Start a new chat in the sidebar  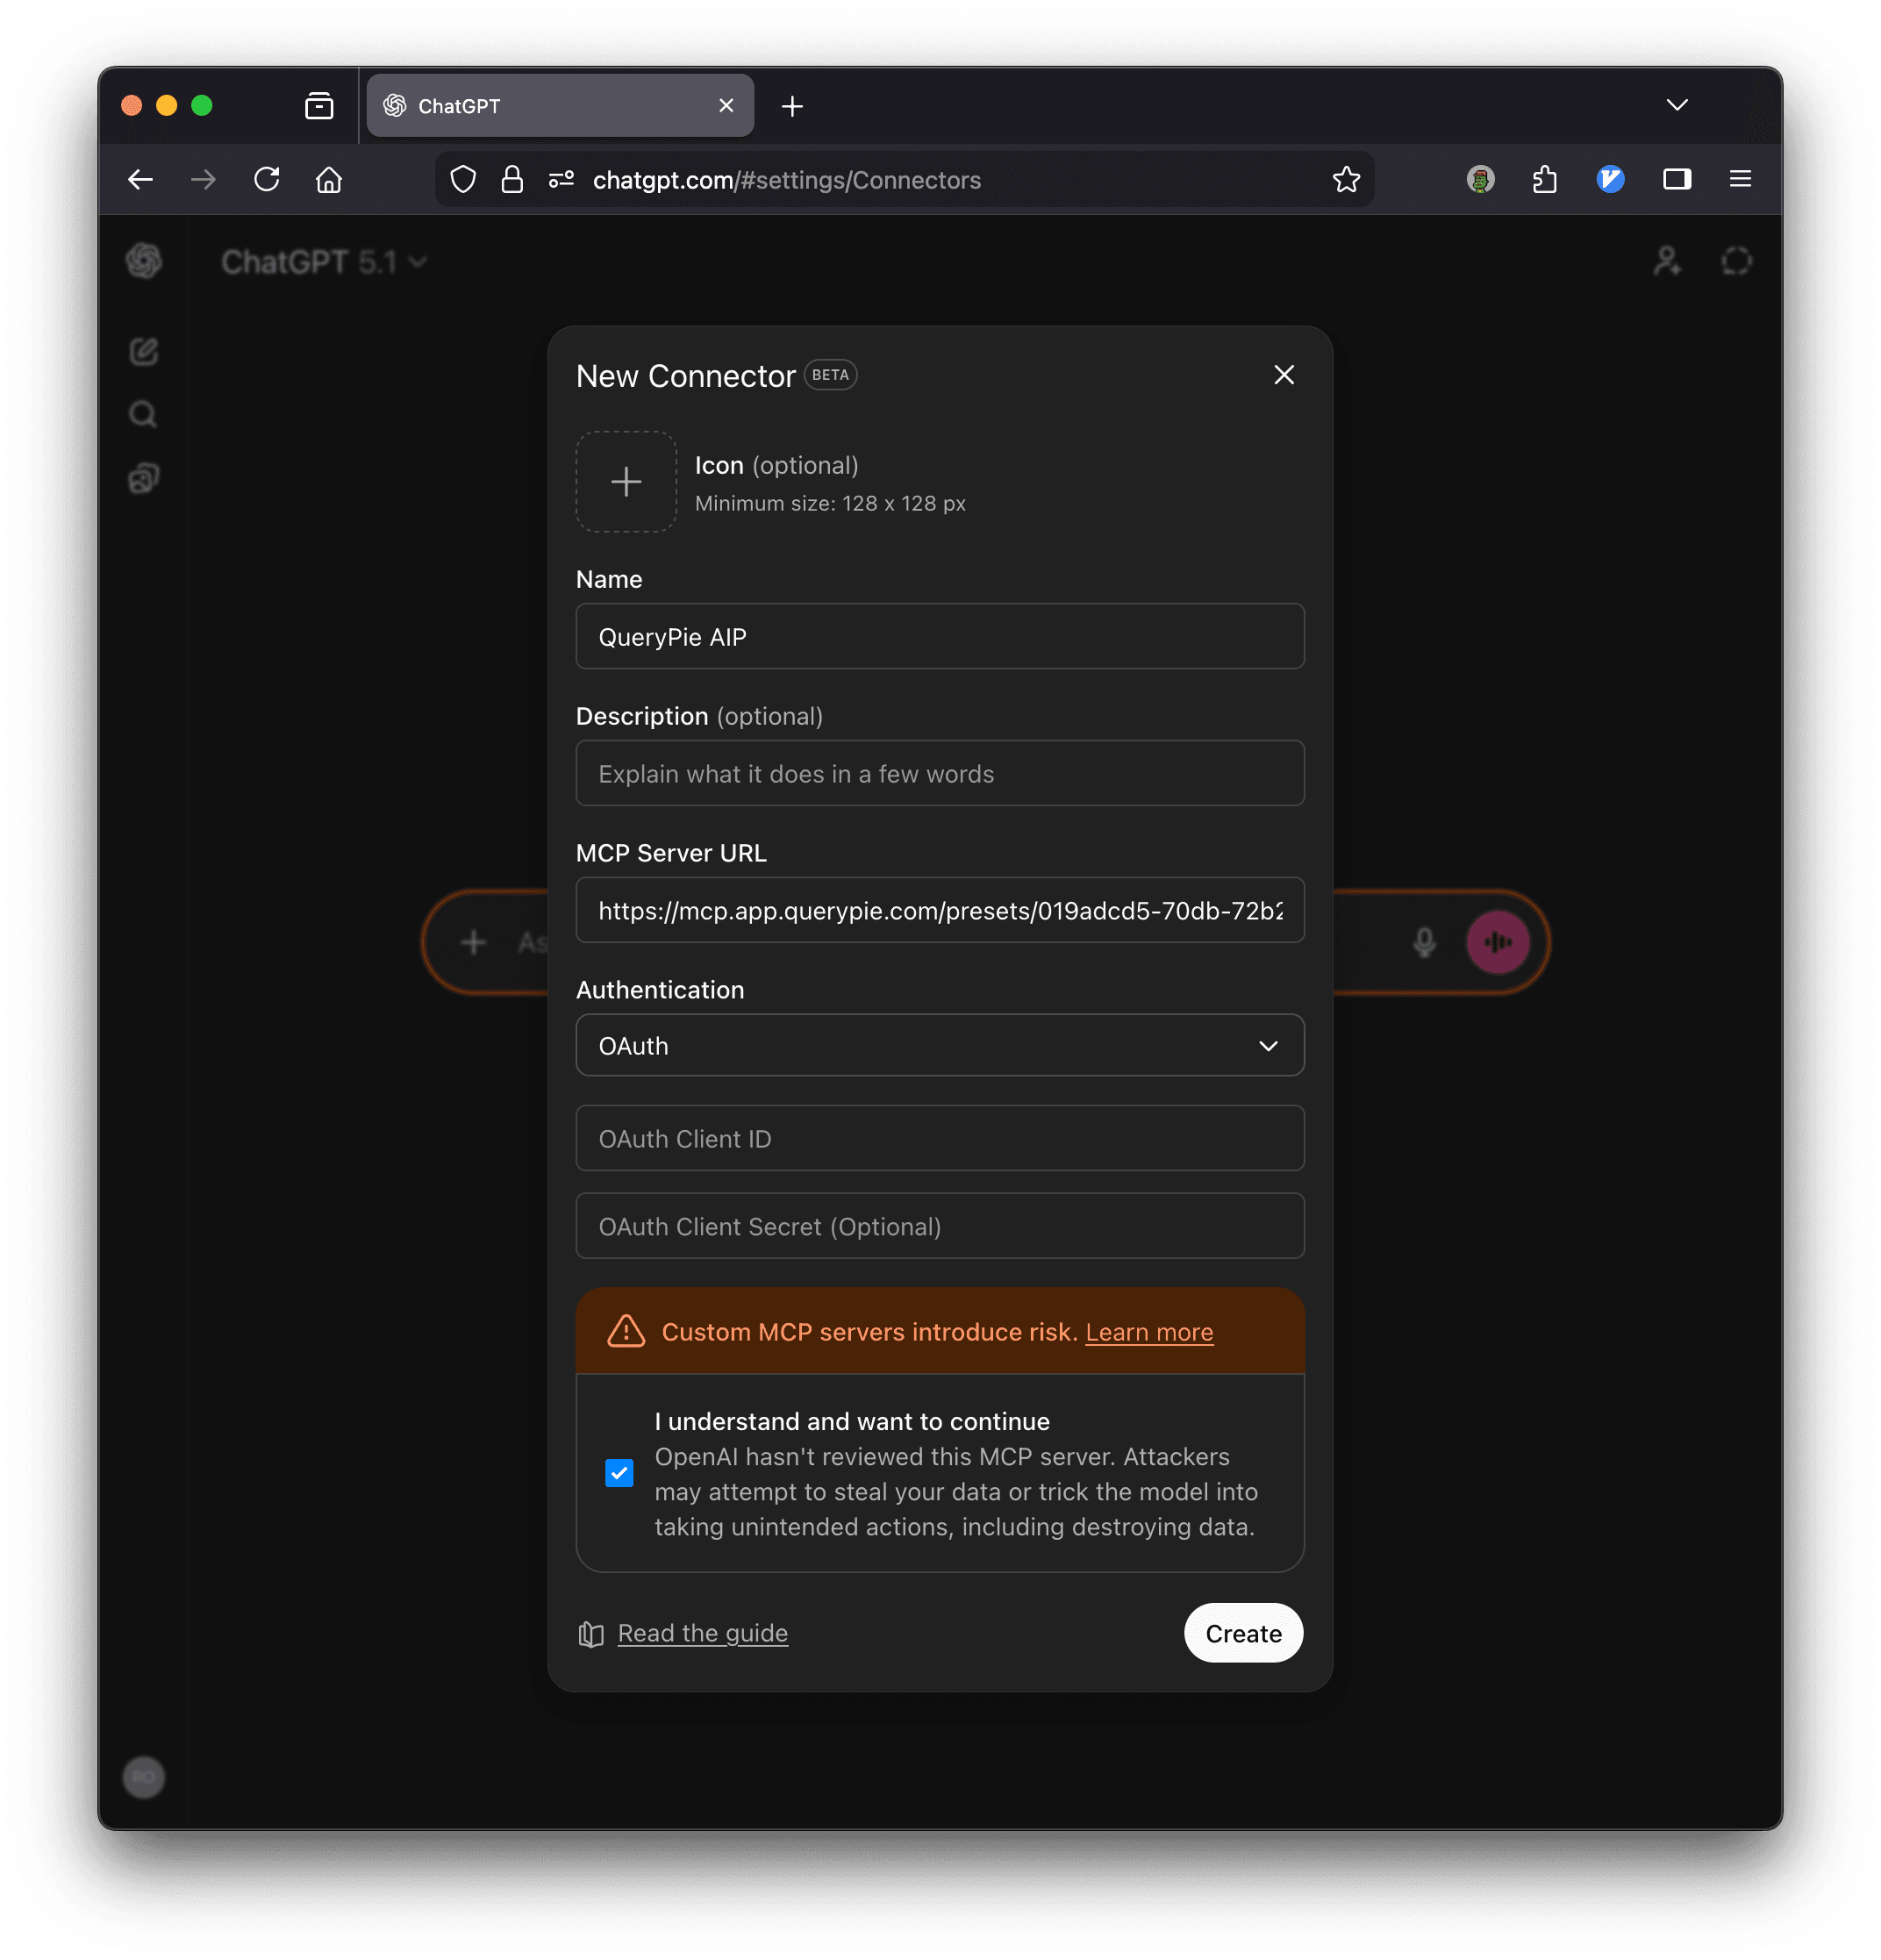[x=144, y=351]
